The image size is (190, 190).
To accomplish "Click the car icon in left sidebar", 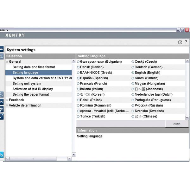I will point(1,49).
